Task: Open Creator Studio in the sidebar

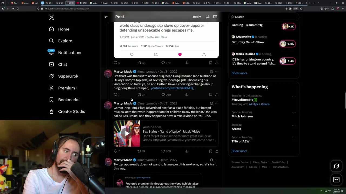Action: click(67, 112)
